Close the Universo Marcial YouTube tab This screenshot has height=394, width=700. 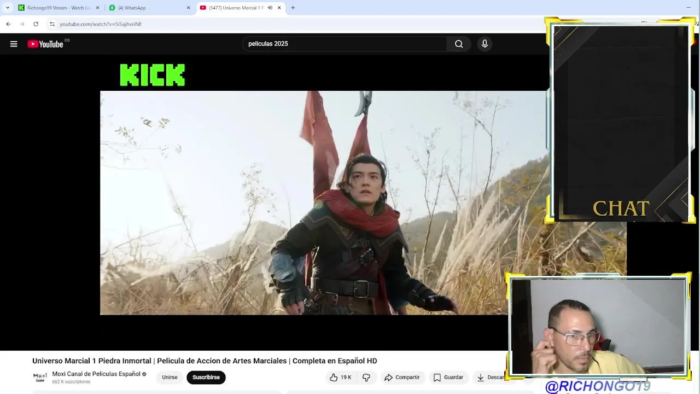coord(279,8)
